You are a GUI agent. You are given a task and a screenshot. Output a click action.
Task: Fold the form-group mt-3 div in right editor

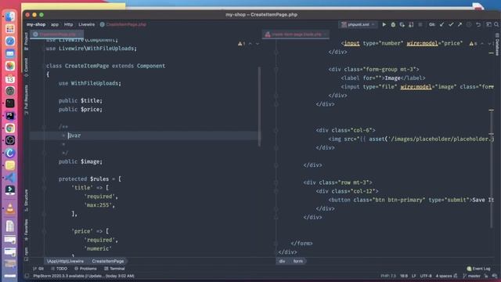276,70
